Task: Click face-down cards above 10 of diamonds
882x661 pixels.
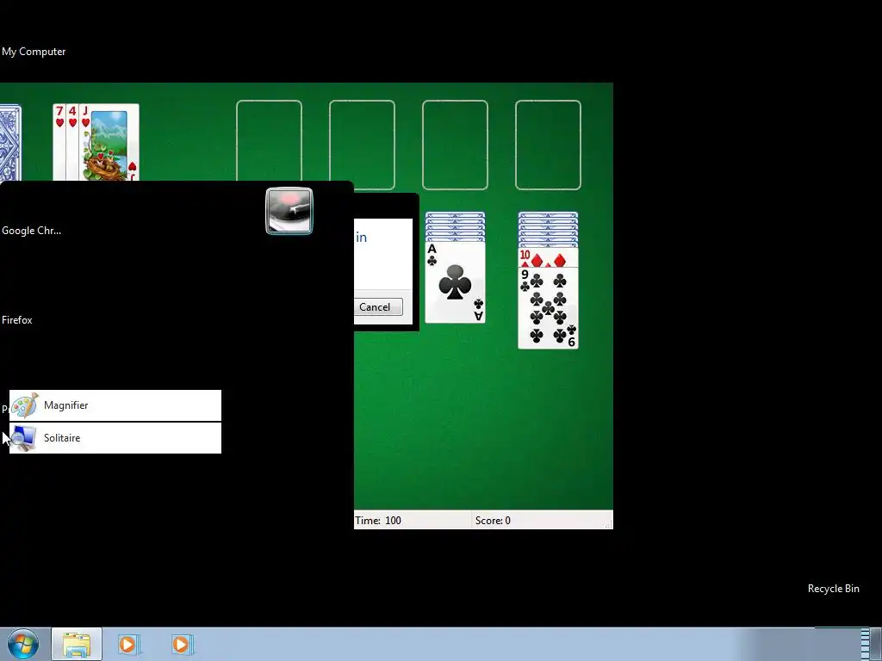Action: (x=548, y=230)
